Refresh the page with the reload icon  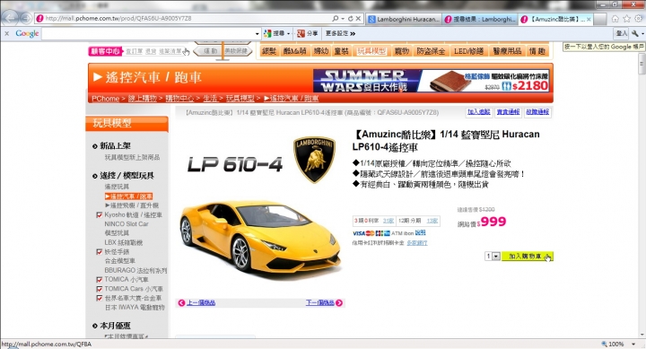350,19
